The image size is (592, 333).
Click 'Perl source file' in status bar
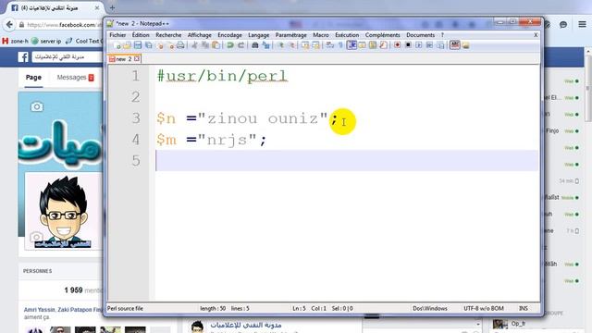(x=125, y=308)
